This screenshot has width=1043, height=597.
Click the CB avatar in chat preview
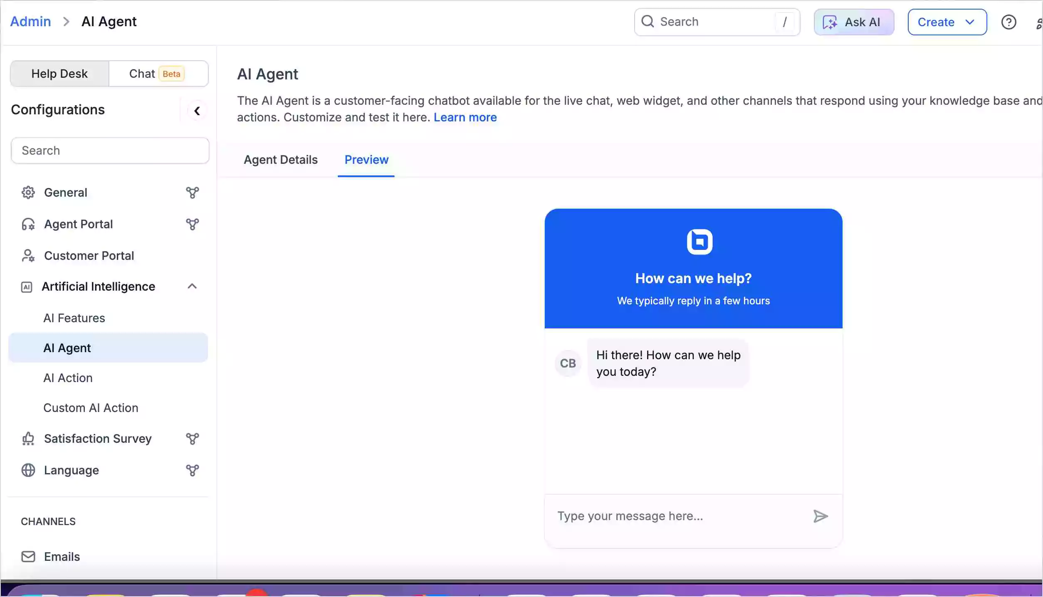568,363
